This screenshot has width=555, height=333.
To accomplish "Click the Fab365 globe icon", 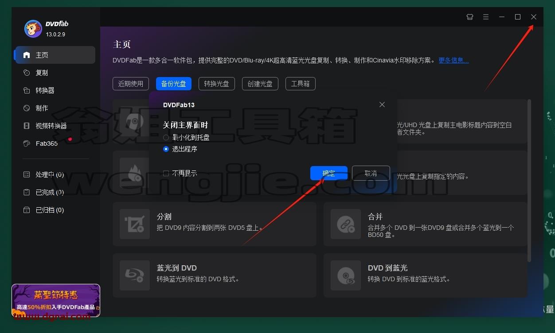I will tap(27, 143).
